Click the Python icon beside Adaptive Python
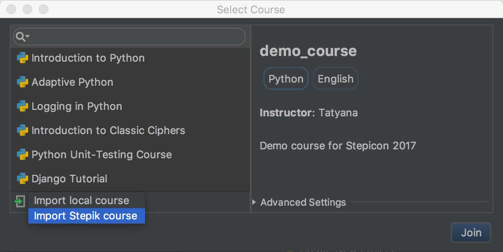 point(22,82)
